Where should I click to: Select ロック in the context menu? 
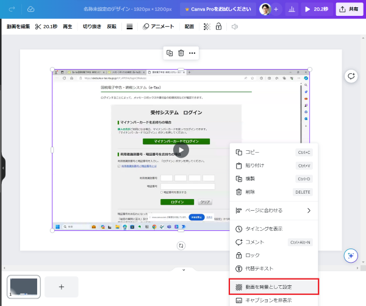(x=274, y=255)
